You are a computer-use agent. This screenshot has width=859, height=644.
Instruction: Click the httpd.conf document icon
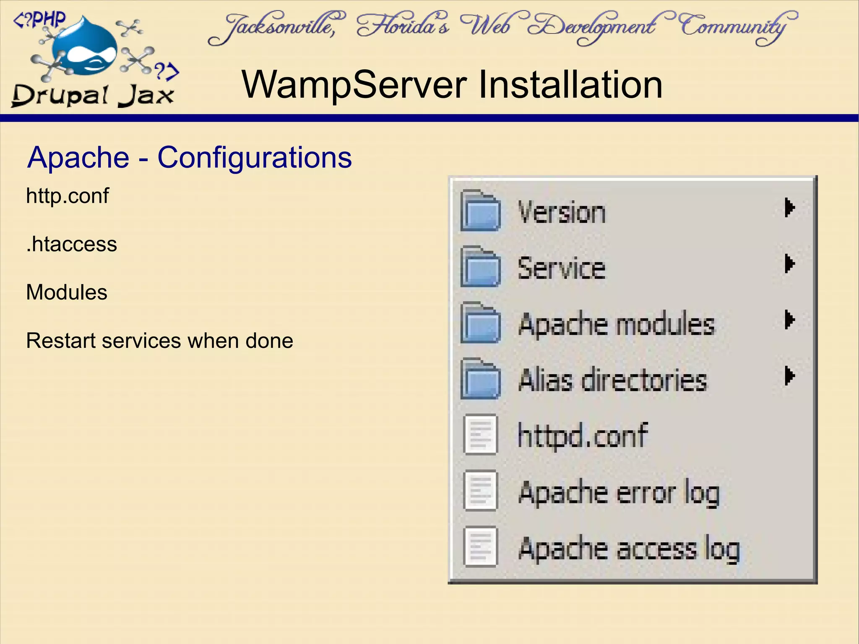tap(481, 435)
